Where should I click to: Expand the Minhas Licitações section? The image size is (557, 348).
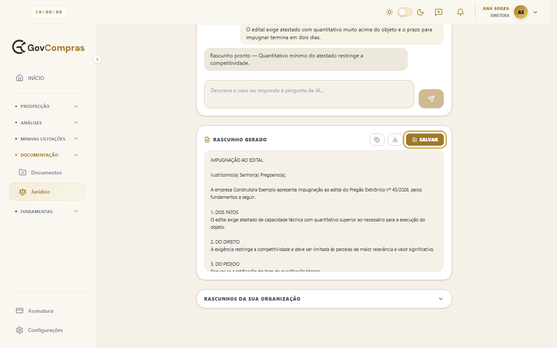coord(47,139)
